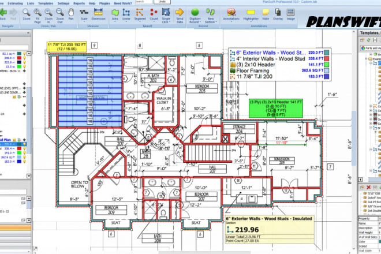Viewport: 381px width, 254px height.
Task: Click 4" Interior Walls legend entry
Action: click(270, 58)
